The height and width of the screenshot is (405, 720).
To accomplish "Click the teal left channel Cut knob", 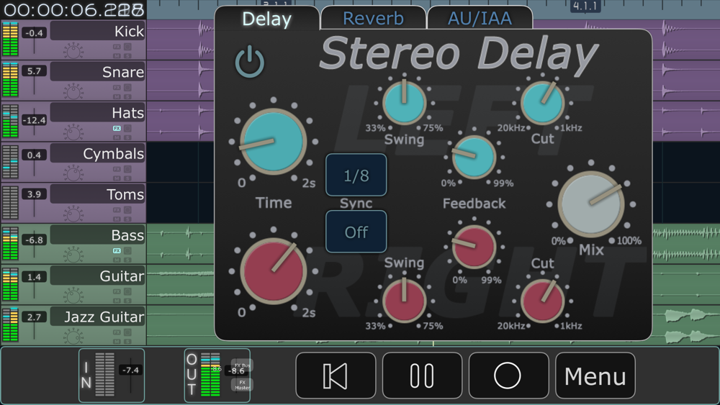I will [x=542, y=103].
